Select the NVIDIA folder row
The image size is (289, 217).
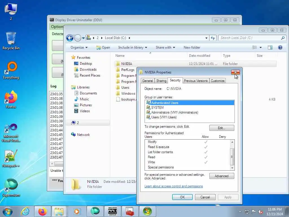click(195, 64)
